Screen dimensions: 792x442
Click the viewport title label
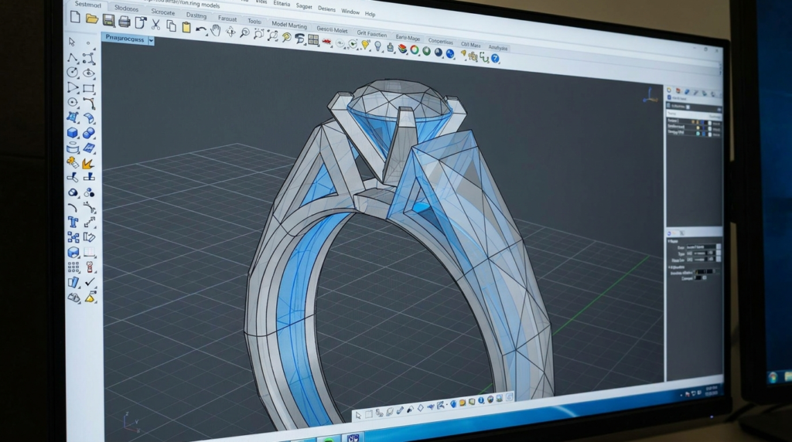(125, 39)
